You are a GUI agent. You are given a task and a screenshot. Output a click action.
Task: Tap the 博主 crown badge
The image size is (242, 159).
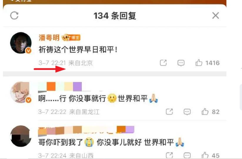[71, 38]
